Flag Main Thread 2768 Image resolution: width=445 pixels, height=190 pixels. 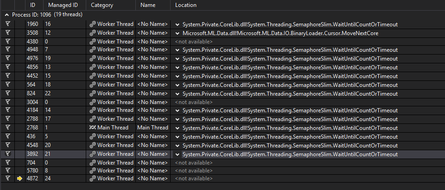click(x=8, y=128)
